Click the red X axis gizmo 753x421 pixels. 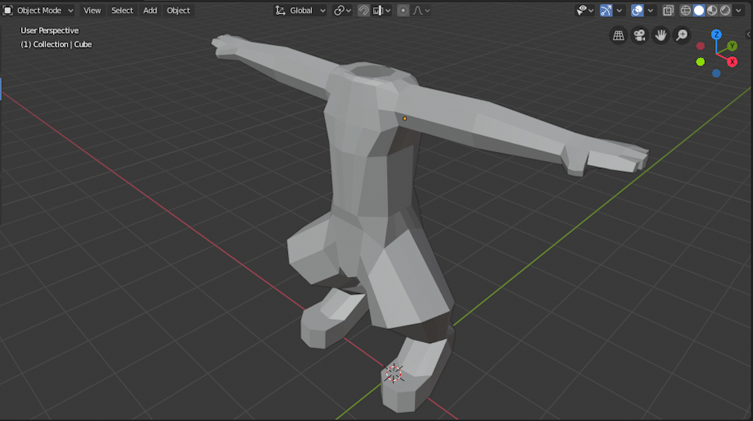pos(732,62)
